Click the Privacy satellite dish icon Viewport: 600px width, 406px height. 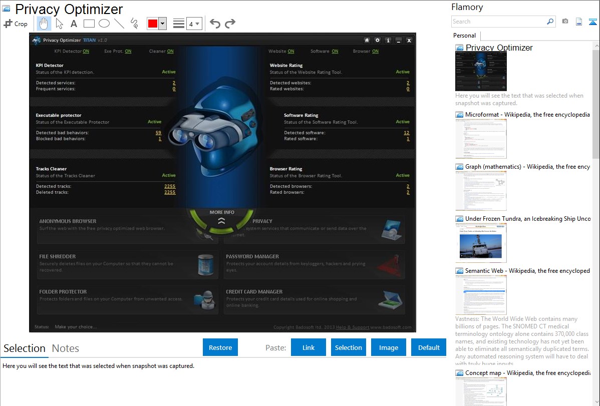click(392, 230)
